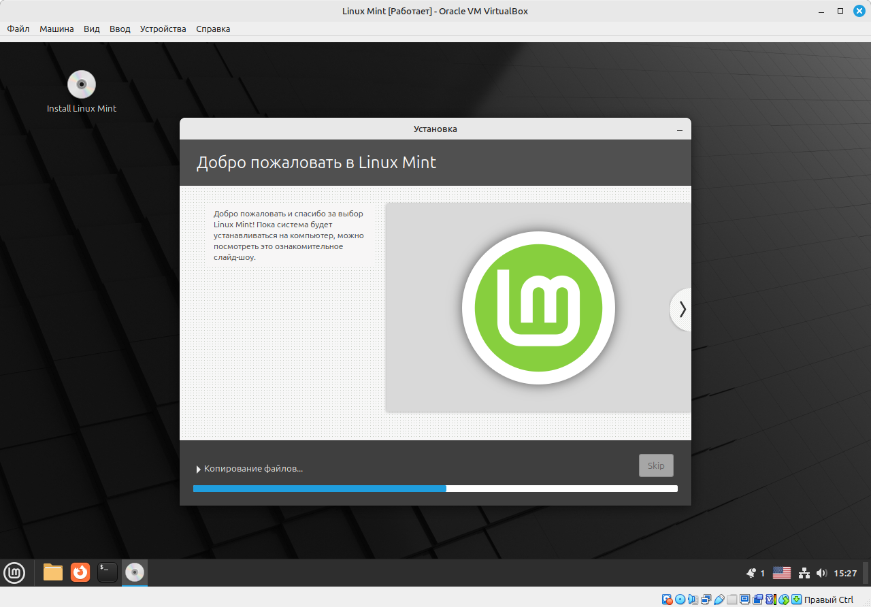The width and height of the screenshot is (871, 607).
Task: Open the 15:27 clock calendar
Action: (x=845, y=573)
